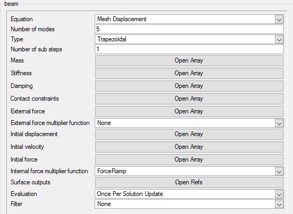Expand the Type dropdown set to Trapezoidal
293x214 pixels.
tap(189, 39)
